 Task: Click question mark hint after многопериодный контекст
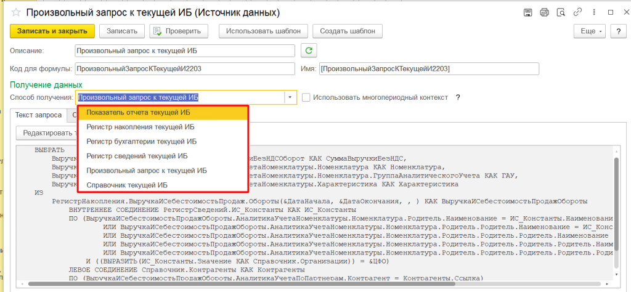tap(458, 97)
